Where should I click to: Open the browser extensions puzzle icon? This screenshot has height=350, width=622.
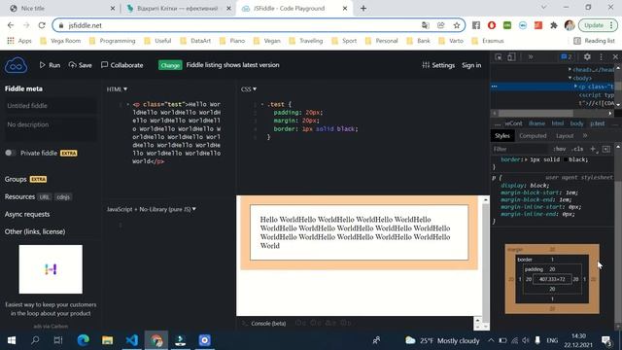(x=554, y=25)
